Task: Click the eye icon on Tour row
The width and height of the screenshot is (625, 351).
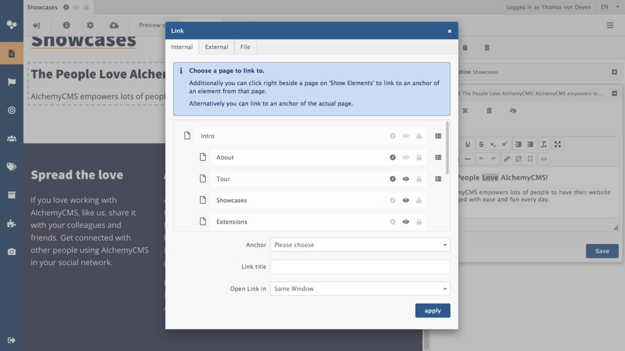Action: [x=406, y=179]
